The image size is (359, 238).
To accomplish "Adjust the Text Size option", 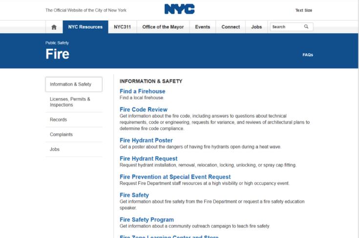I will click(303, 10).
